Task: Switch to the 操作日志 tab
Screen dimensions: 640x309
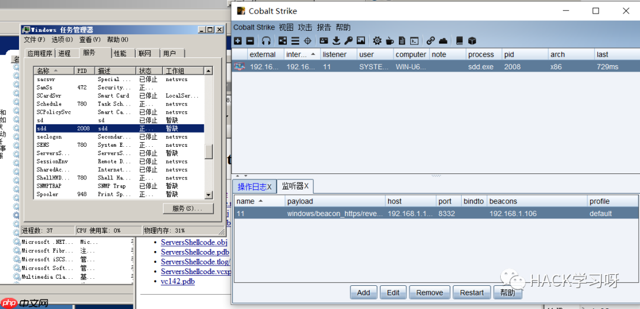Action: click(254, 186)
